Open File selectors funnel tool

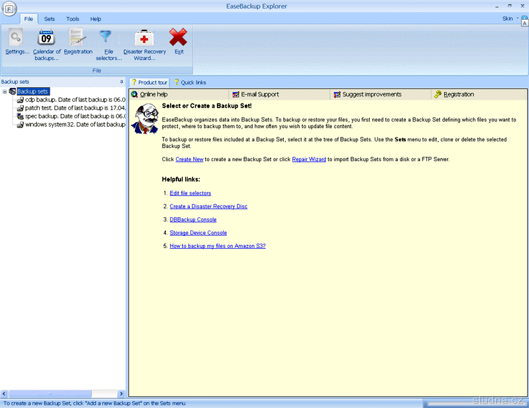click(108, 44)
